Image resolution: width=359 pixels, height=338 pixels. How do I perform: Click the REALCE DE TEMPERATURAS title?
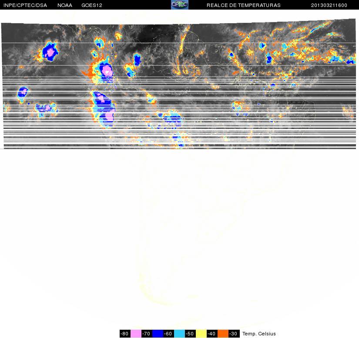[x=244, y=5]
